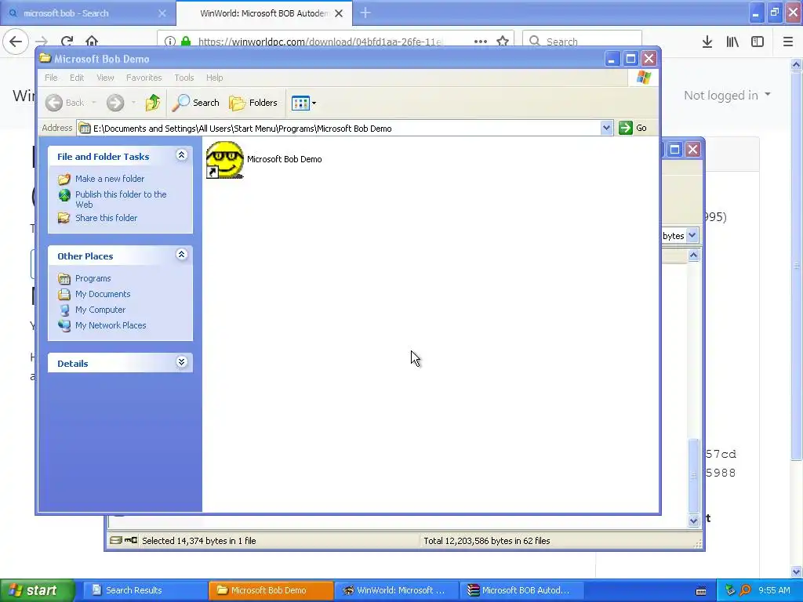Image resolution: width=803 pixels, height=602 pixels.
Task: Open the Edit menu
Action: point(77,78)
